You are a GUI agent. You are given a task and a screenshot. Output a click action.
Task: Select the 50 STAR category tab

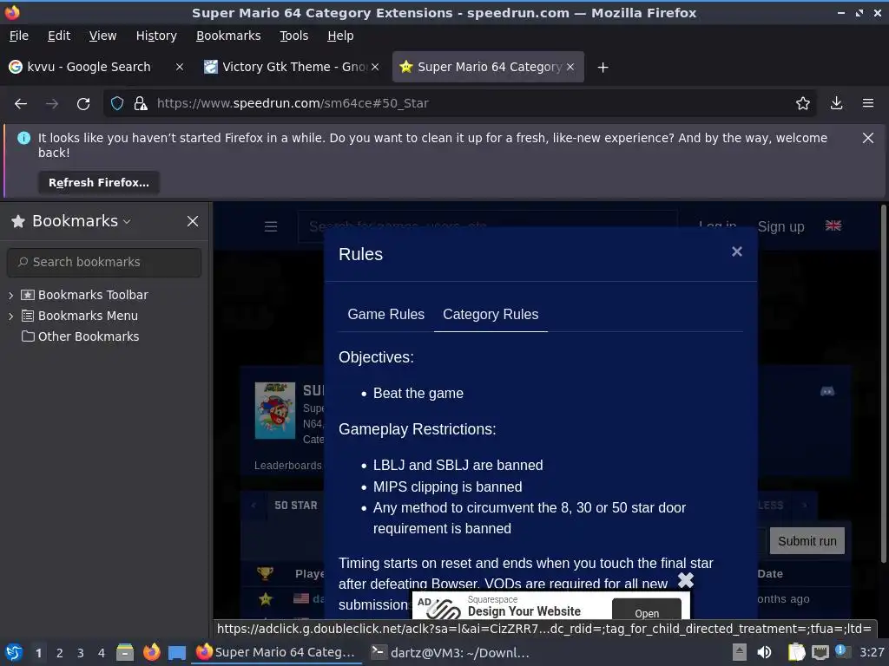(x=296, y=506)
